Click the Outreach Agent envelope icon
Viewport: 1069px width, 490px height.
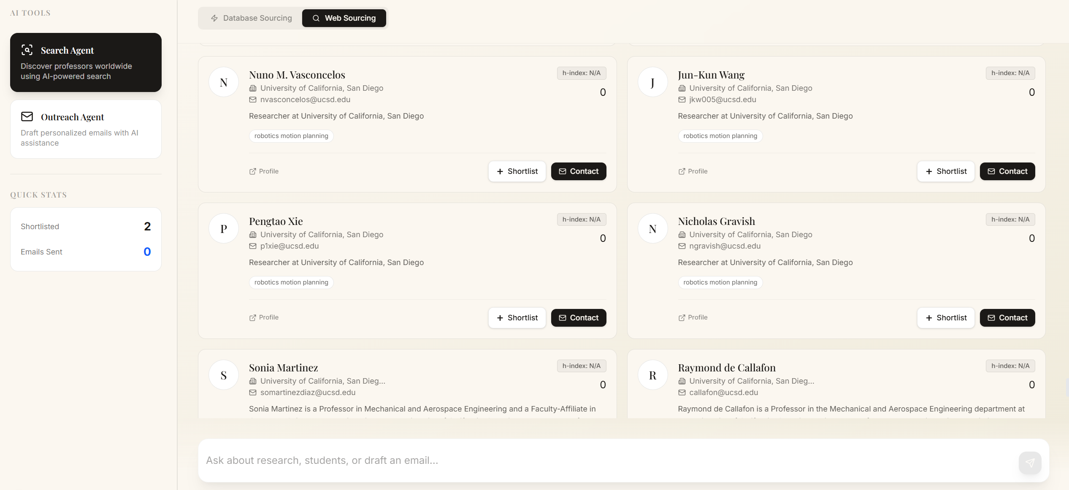point(27,116)
